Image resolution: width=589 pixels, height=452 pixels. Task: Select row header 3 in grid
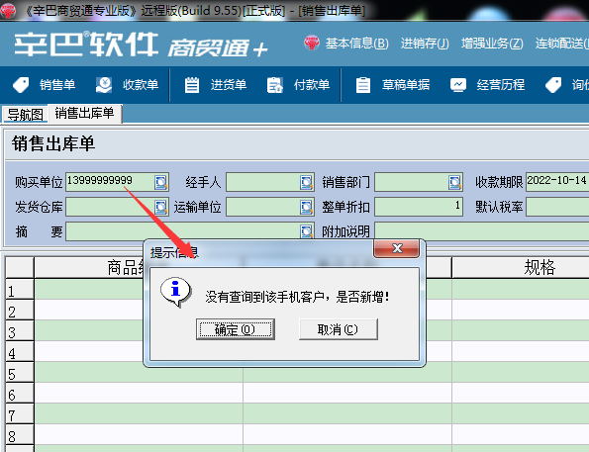pyautogui.click(x=20, y=330)
